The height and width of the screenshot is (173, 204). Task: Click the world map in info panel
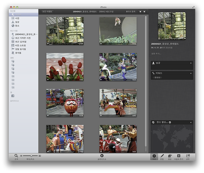pyautogui.click(x=172, y=138)
